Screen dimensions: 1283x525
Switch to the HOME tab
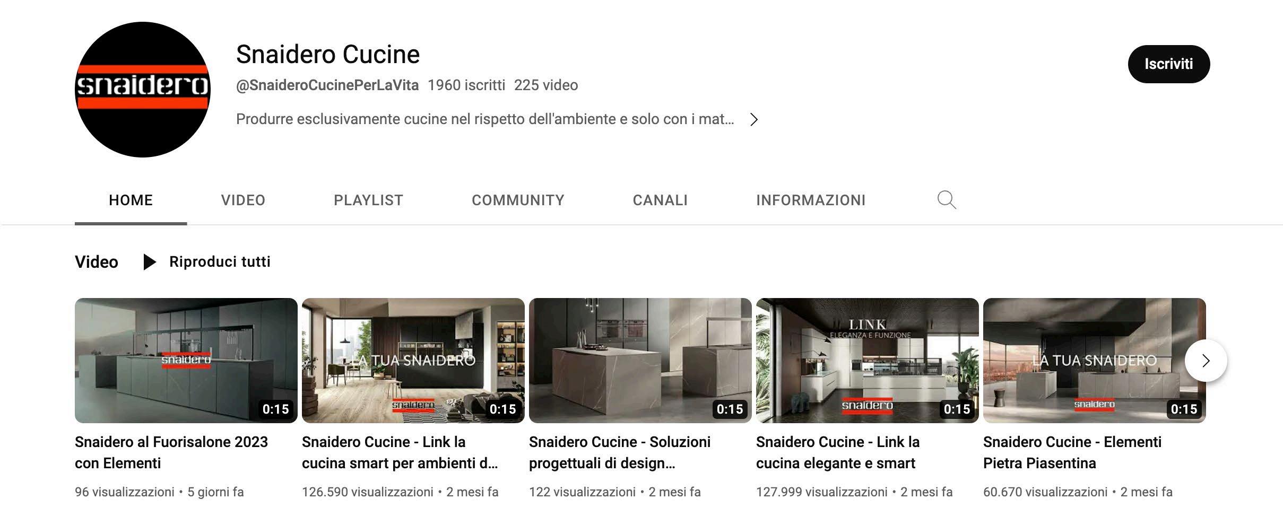coord(131,200)
